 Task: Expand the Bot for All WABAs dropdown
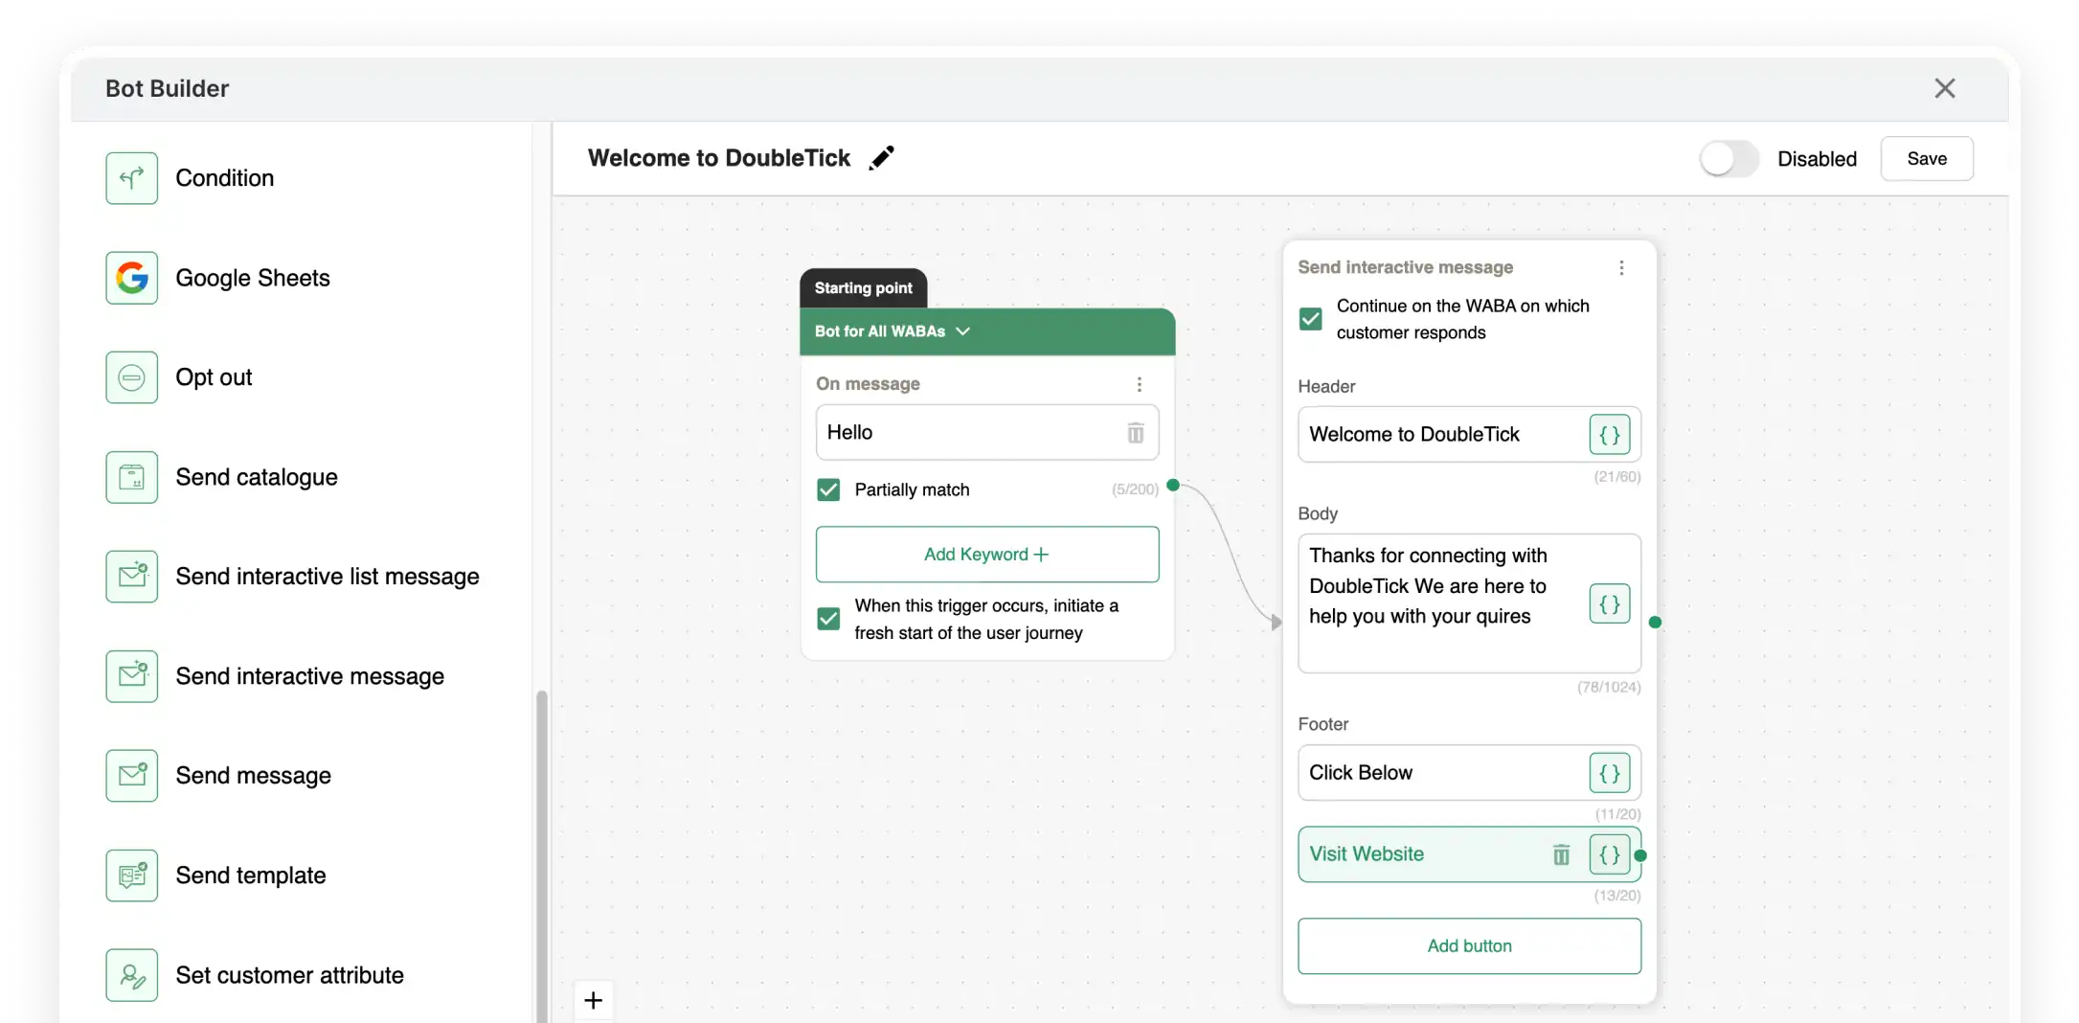click(x=962, y=331)
